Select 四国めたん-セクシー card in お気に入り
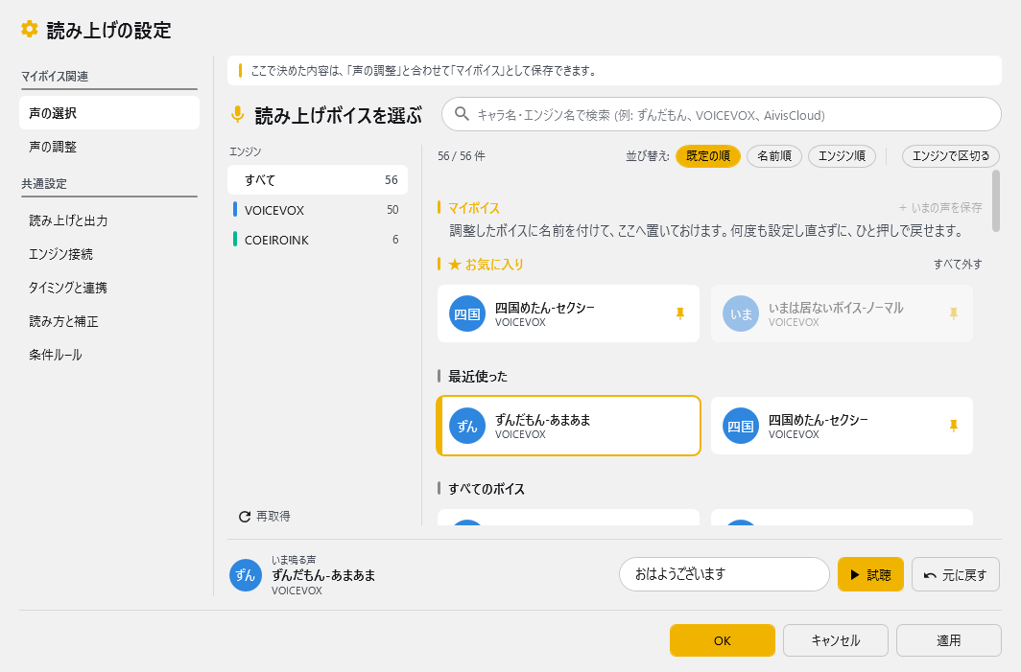 568,313
